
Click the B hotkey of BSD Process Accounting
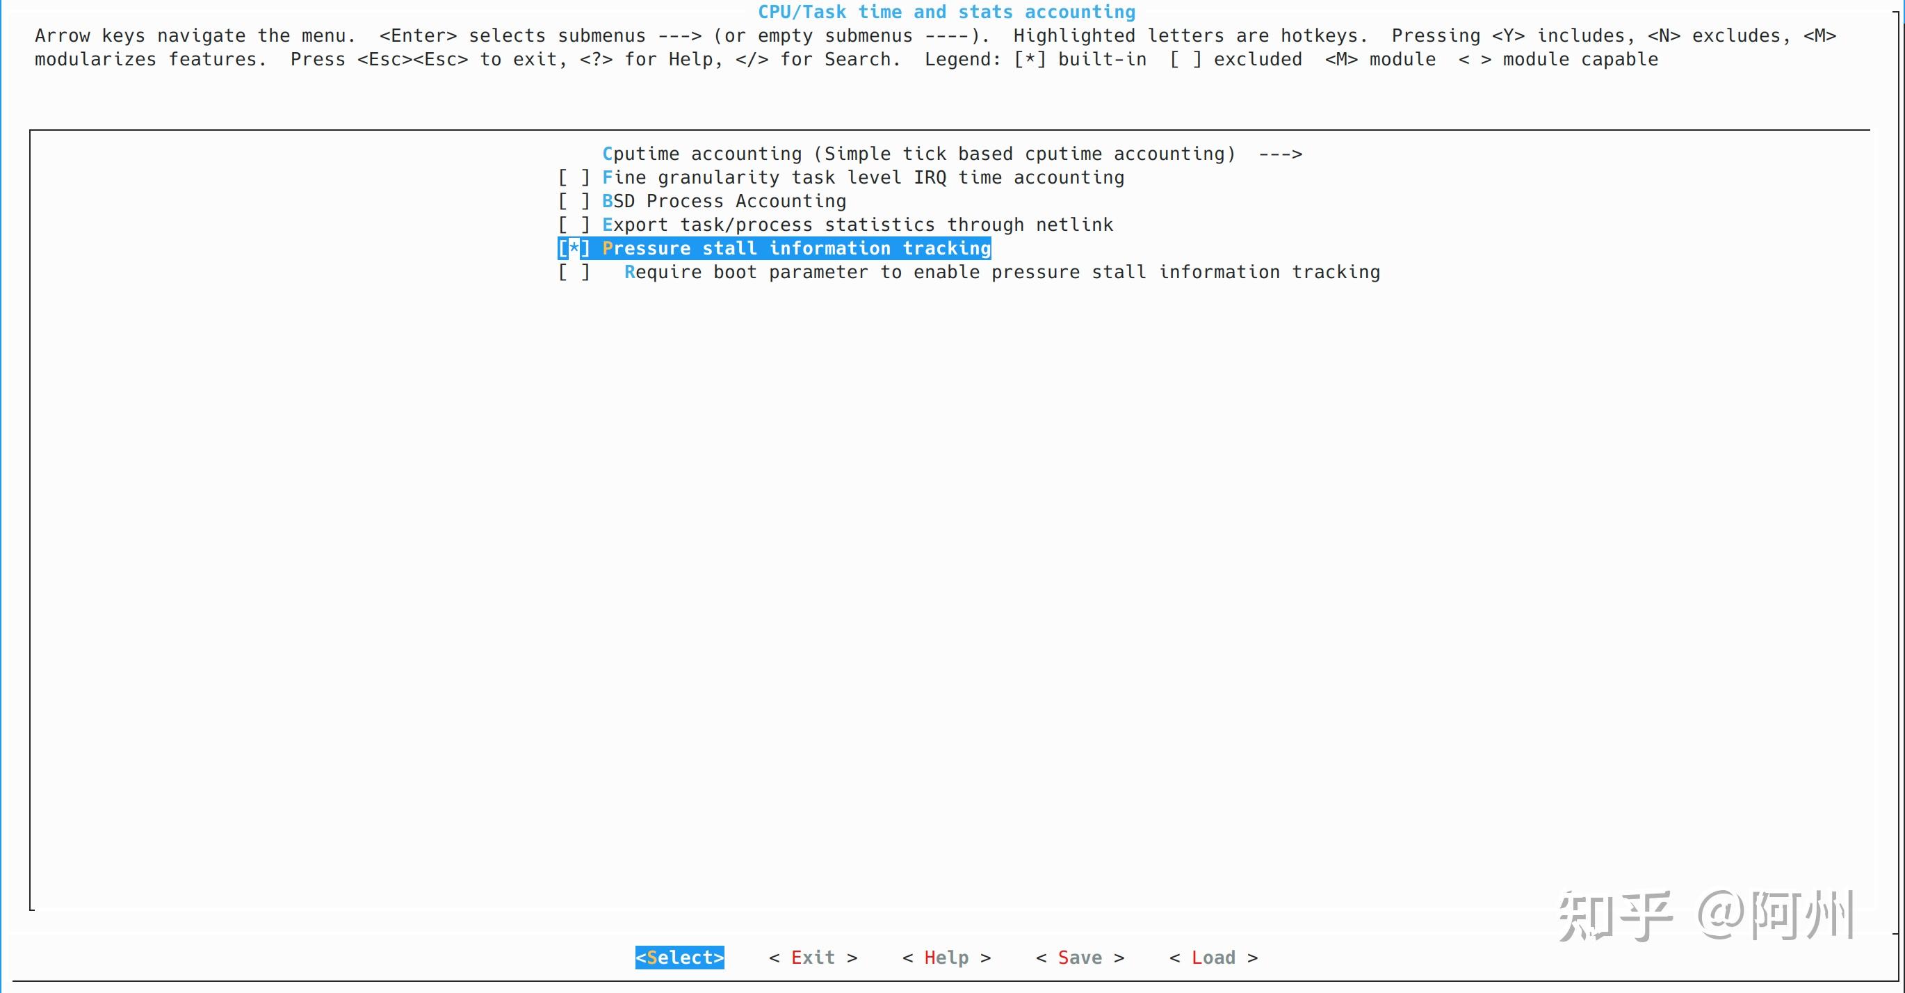(608, 200)
